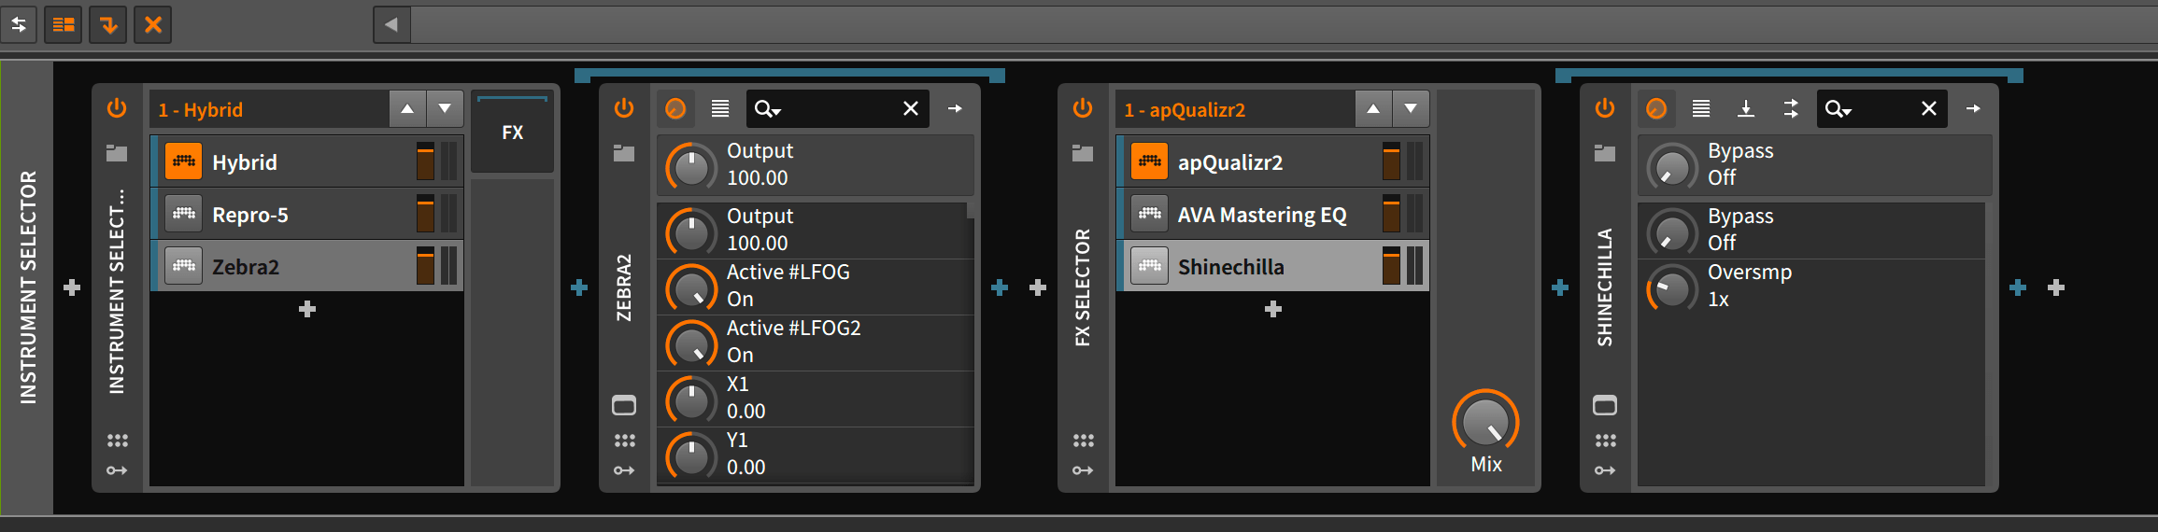Click the Y1 parameter knob
The image size is (2158, 532).
pos(691,455)
